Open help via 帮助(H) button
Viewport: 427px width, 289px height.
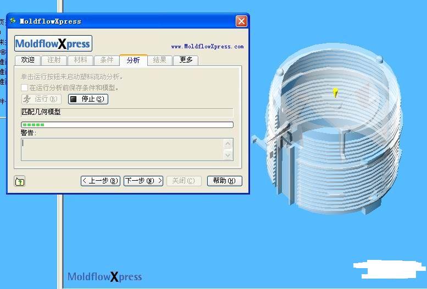pyautogui.click(x=224, y=181)
